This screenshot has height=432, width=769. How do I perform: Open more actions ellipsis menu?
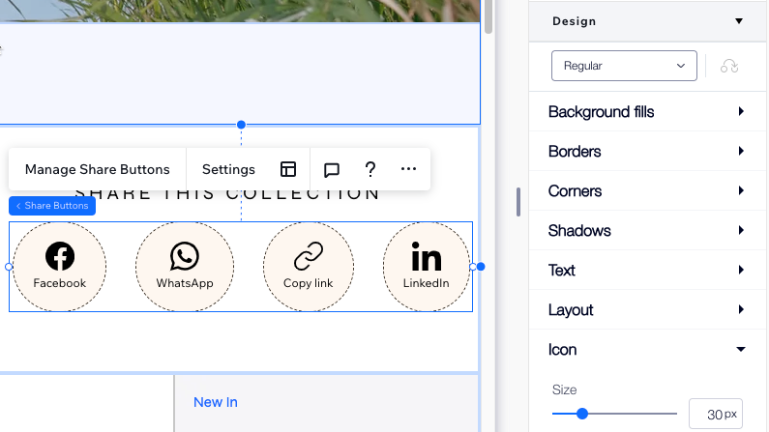click(x=408, y=169)
